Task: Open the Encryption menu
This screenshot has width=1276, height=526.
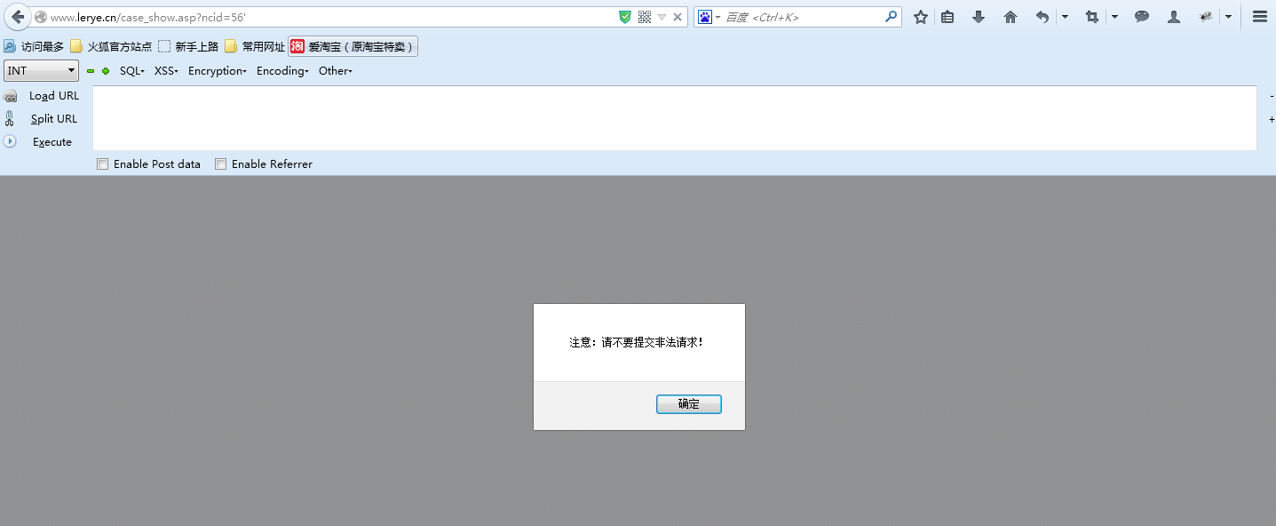Action: tap(218, 71)
